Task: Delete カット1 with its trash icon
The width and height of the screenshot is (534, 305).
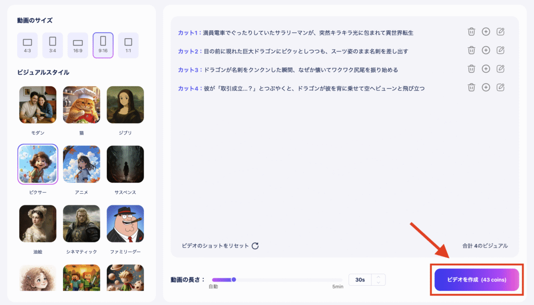Action: 471,32
